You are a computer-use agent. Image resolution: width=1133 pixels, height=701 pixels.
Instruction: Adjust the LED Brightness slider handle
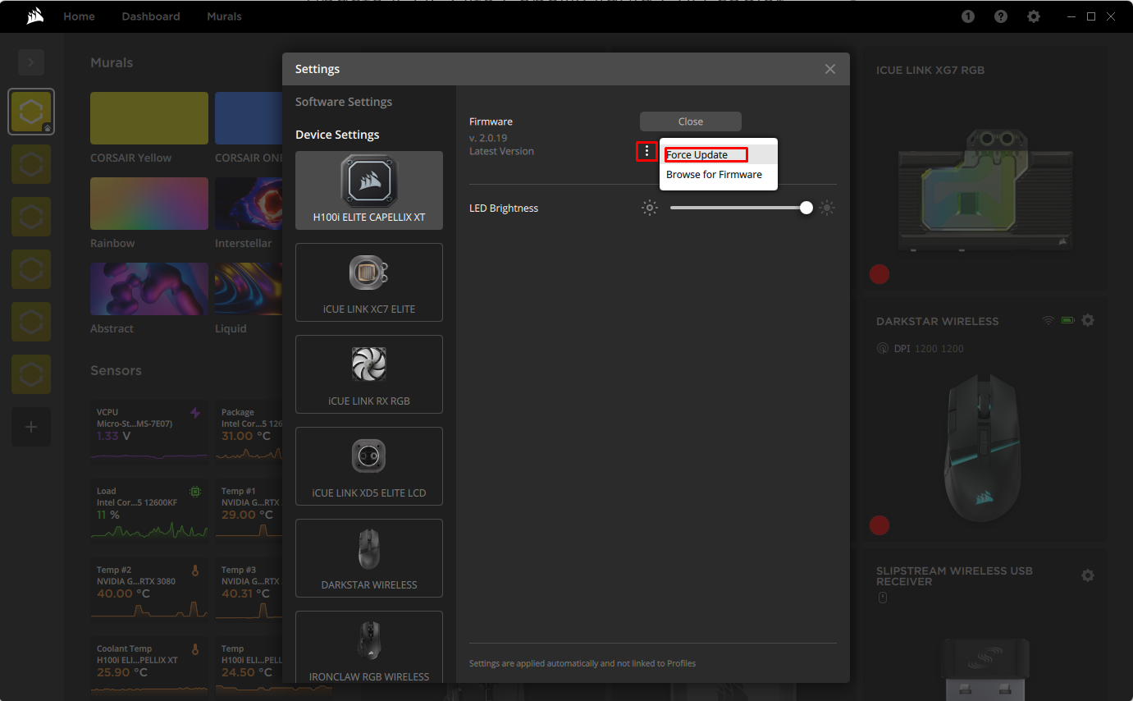[806, 208]
